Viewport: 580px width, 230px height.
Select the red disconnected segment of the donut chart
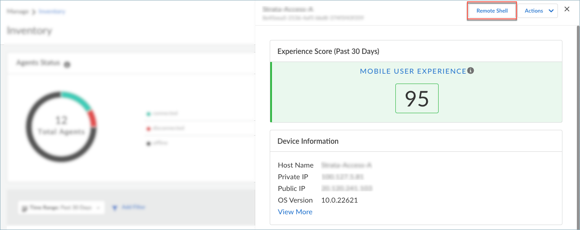click(x=92, y=119)
